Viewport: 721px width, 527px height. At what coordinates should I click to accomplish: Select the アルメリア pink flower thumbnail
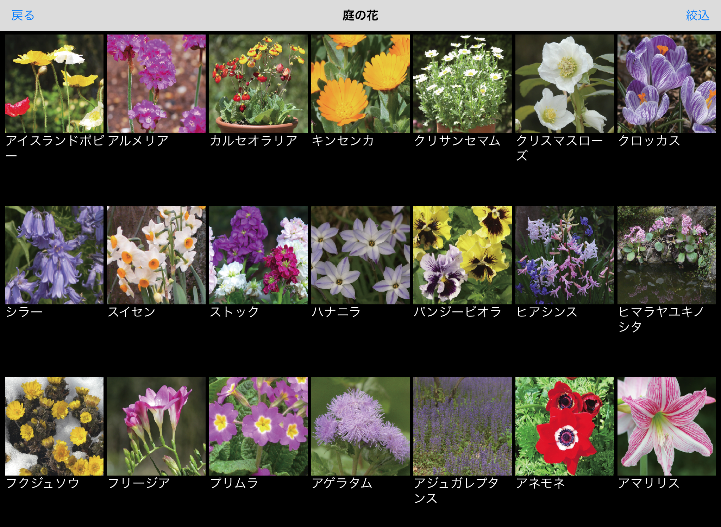(x=156, y=84)
